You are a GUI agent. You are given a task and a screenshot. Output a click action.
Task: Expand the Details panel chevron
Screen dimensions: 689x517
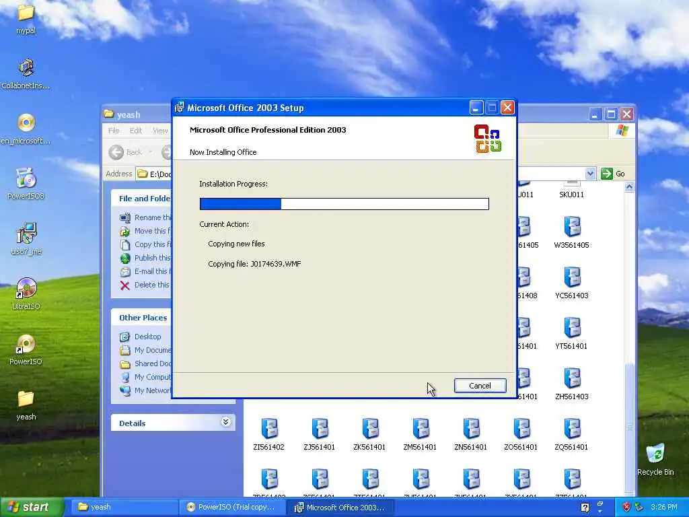coord(225,423)
